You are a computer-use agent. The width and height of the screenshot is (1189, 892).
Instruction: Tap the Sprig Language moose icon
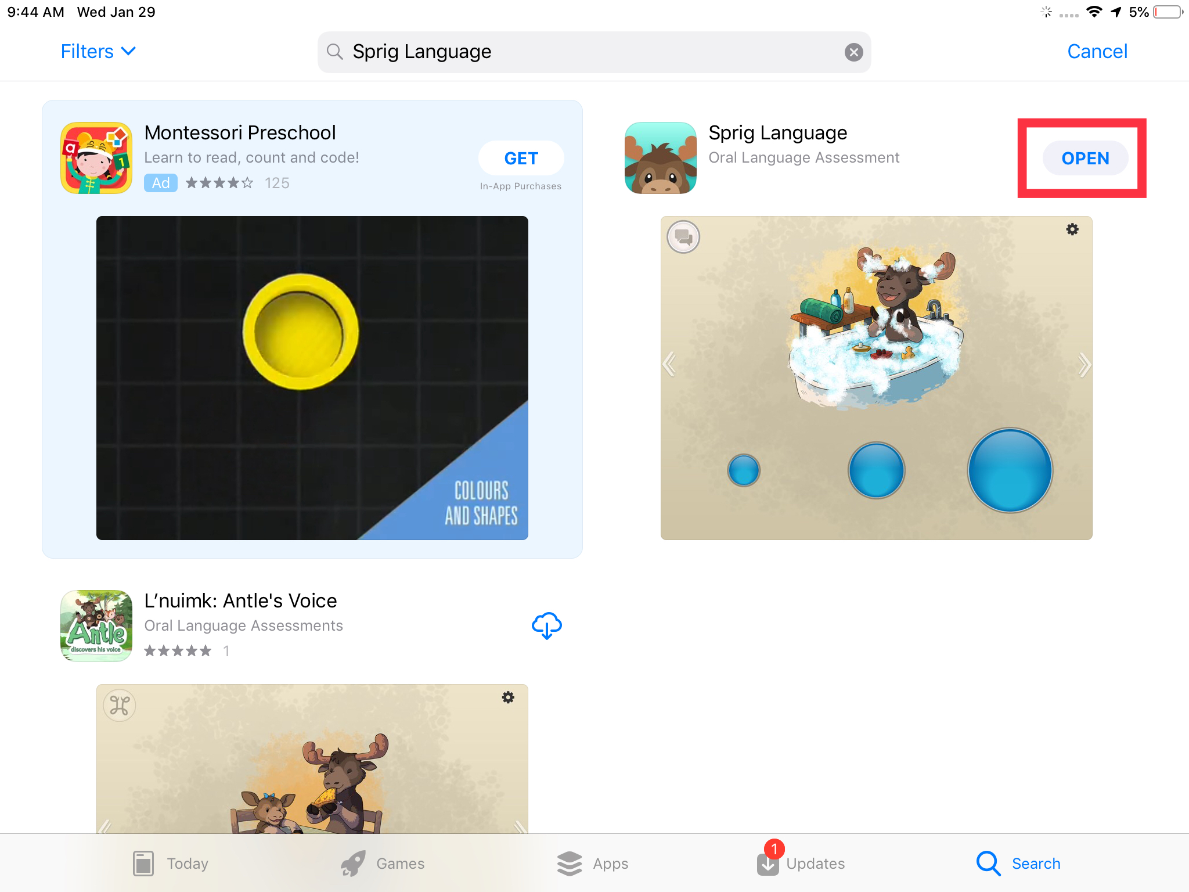click(660, 158)
